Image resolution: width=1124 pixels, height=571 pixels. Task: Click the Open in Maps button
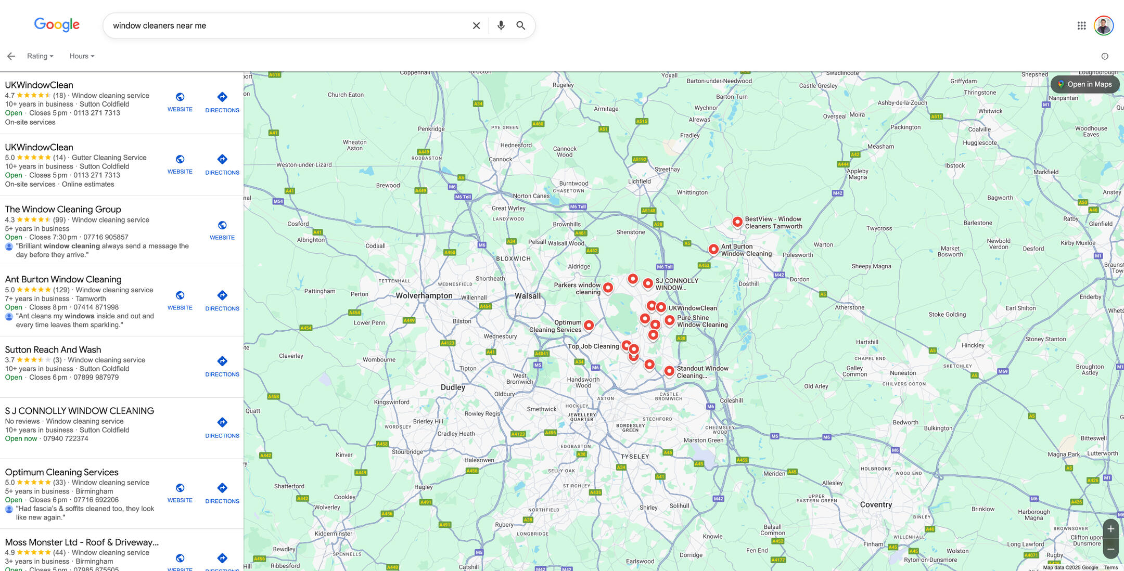click(1084, 84)
